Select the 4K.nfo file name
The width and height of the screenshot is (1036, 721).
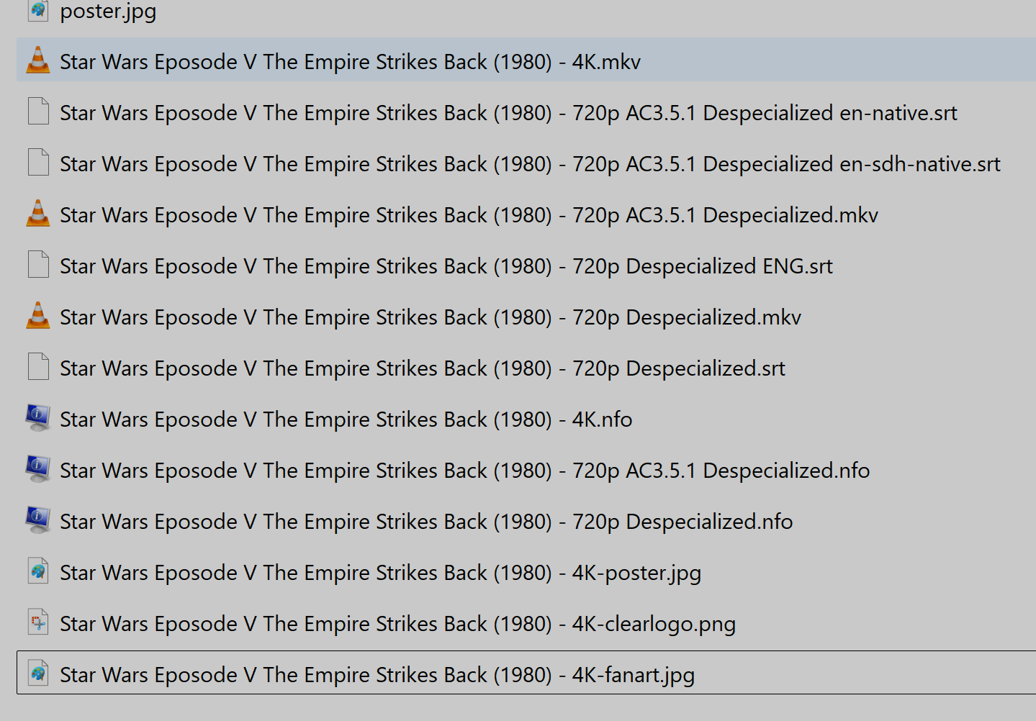346,420
